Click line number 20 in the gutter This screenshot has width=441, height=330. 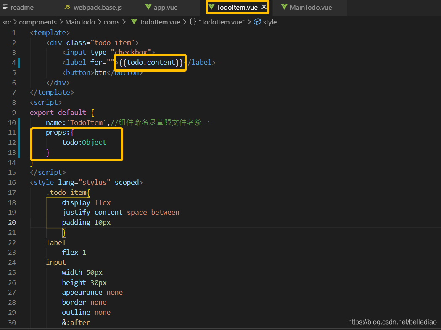tap(12, 222)
